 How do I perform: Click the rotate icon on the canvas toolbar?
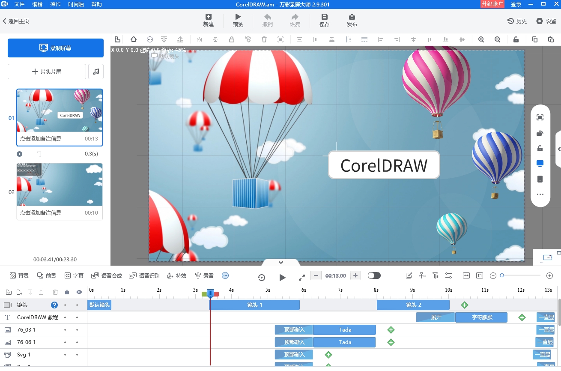pyautogui.click(x=248, y=39)
